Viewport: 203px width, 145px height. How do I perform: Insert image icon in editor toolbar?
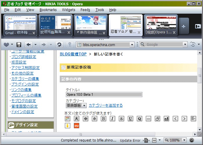coord(166,118)
